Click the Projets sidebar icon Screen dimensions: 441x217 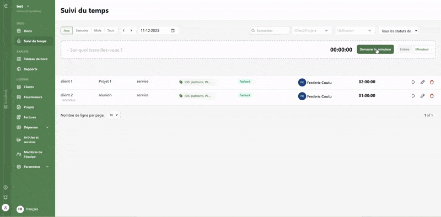(x=19, y=107)
